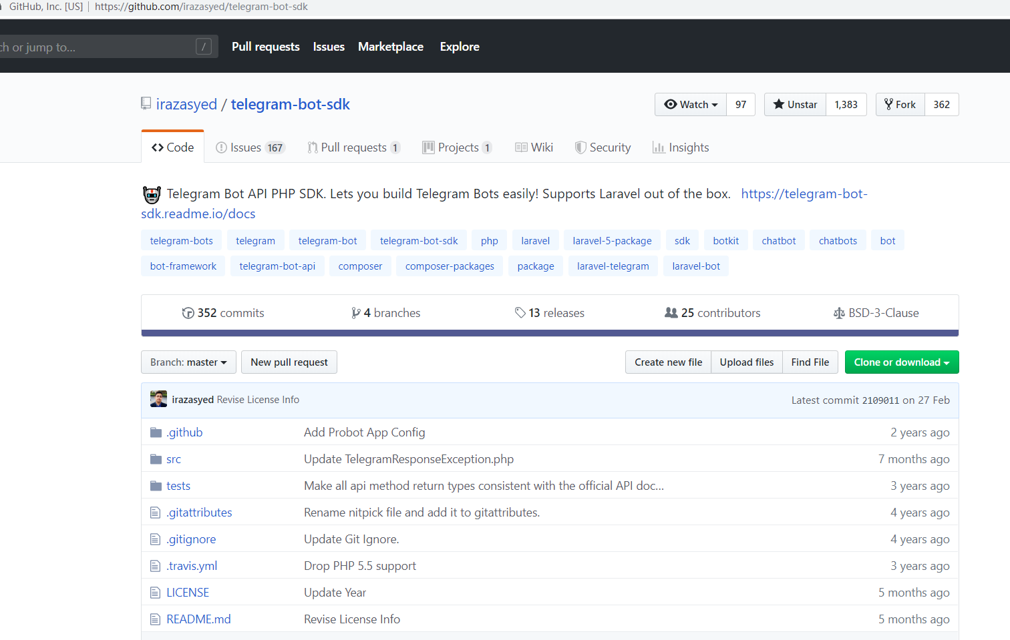Open the Watch notifications dropdown
This screenshot has height=640, width=1010.
pyautogui.click(x=691, y=105)
